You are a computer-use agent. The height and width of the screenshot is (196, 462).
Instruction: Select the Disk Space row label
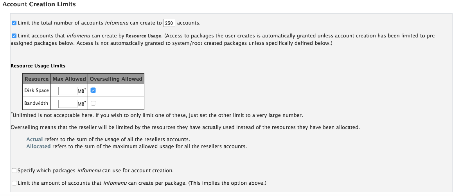(36, 90)
